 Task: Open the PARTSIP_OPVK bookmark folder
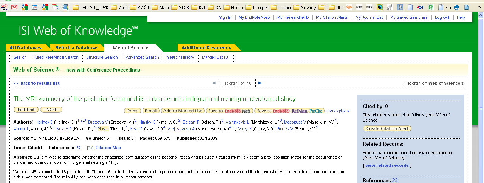pyautogui.click(x=90, y=7)
